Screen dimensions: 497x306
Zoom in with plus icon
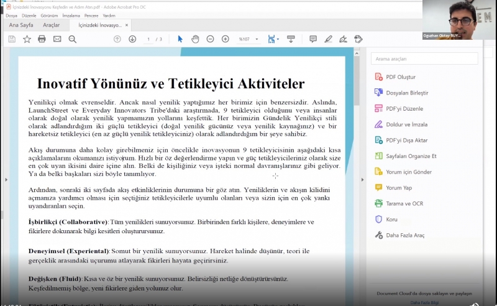(x=226, y=39)
